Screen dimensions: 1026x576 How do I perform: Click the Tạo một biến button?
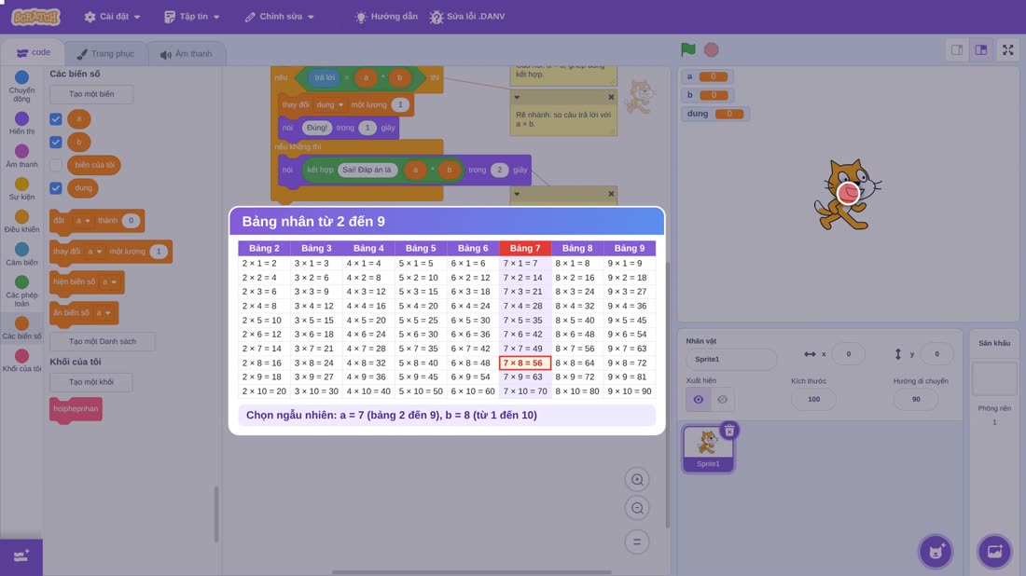91,94
